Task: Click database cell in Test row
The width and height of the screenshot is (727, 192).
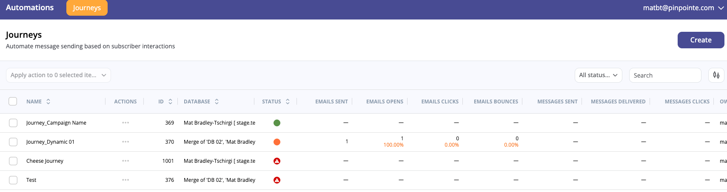Action: (x=220, y=180)
